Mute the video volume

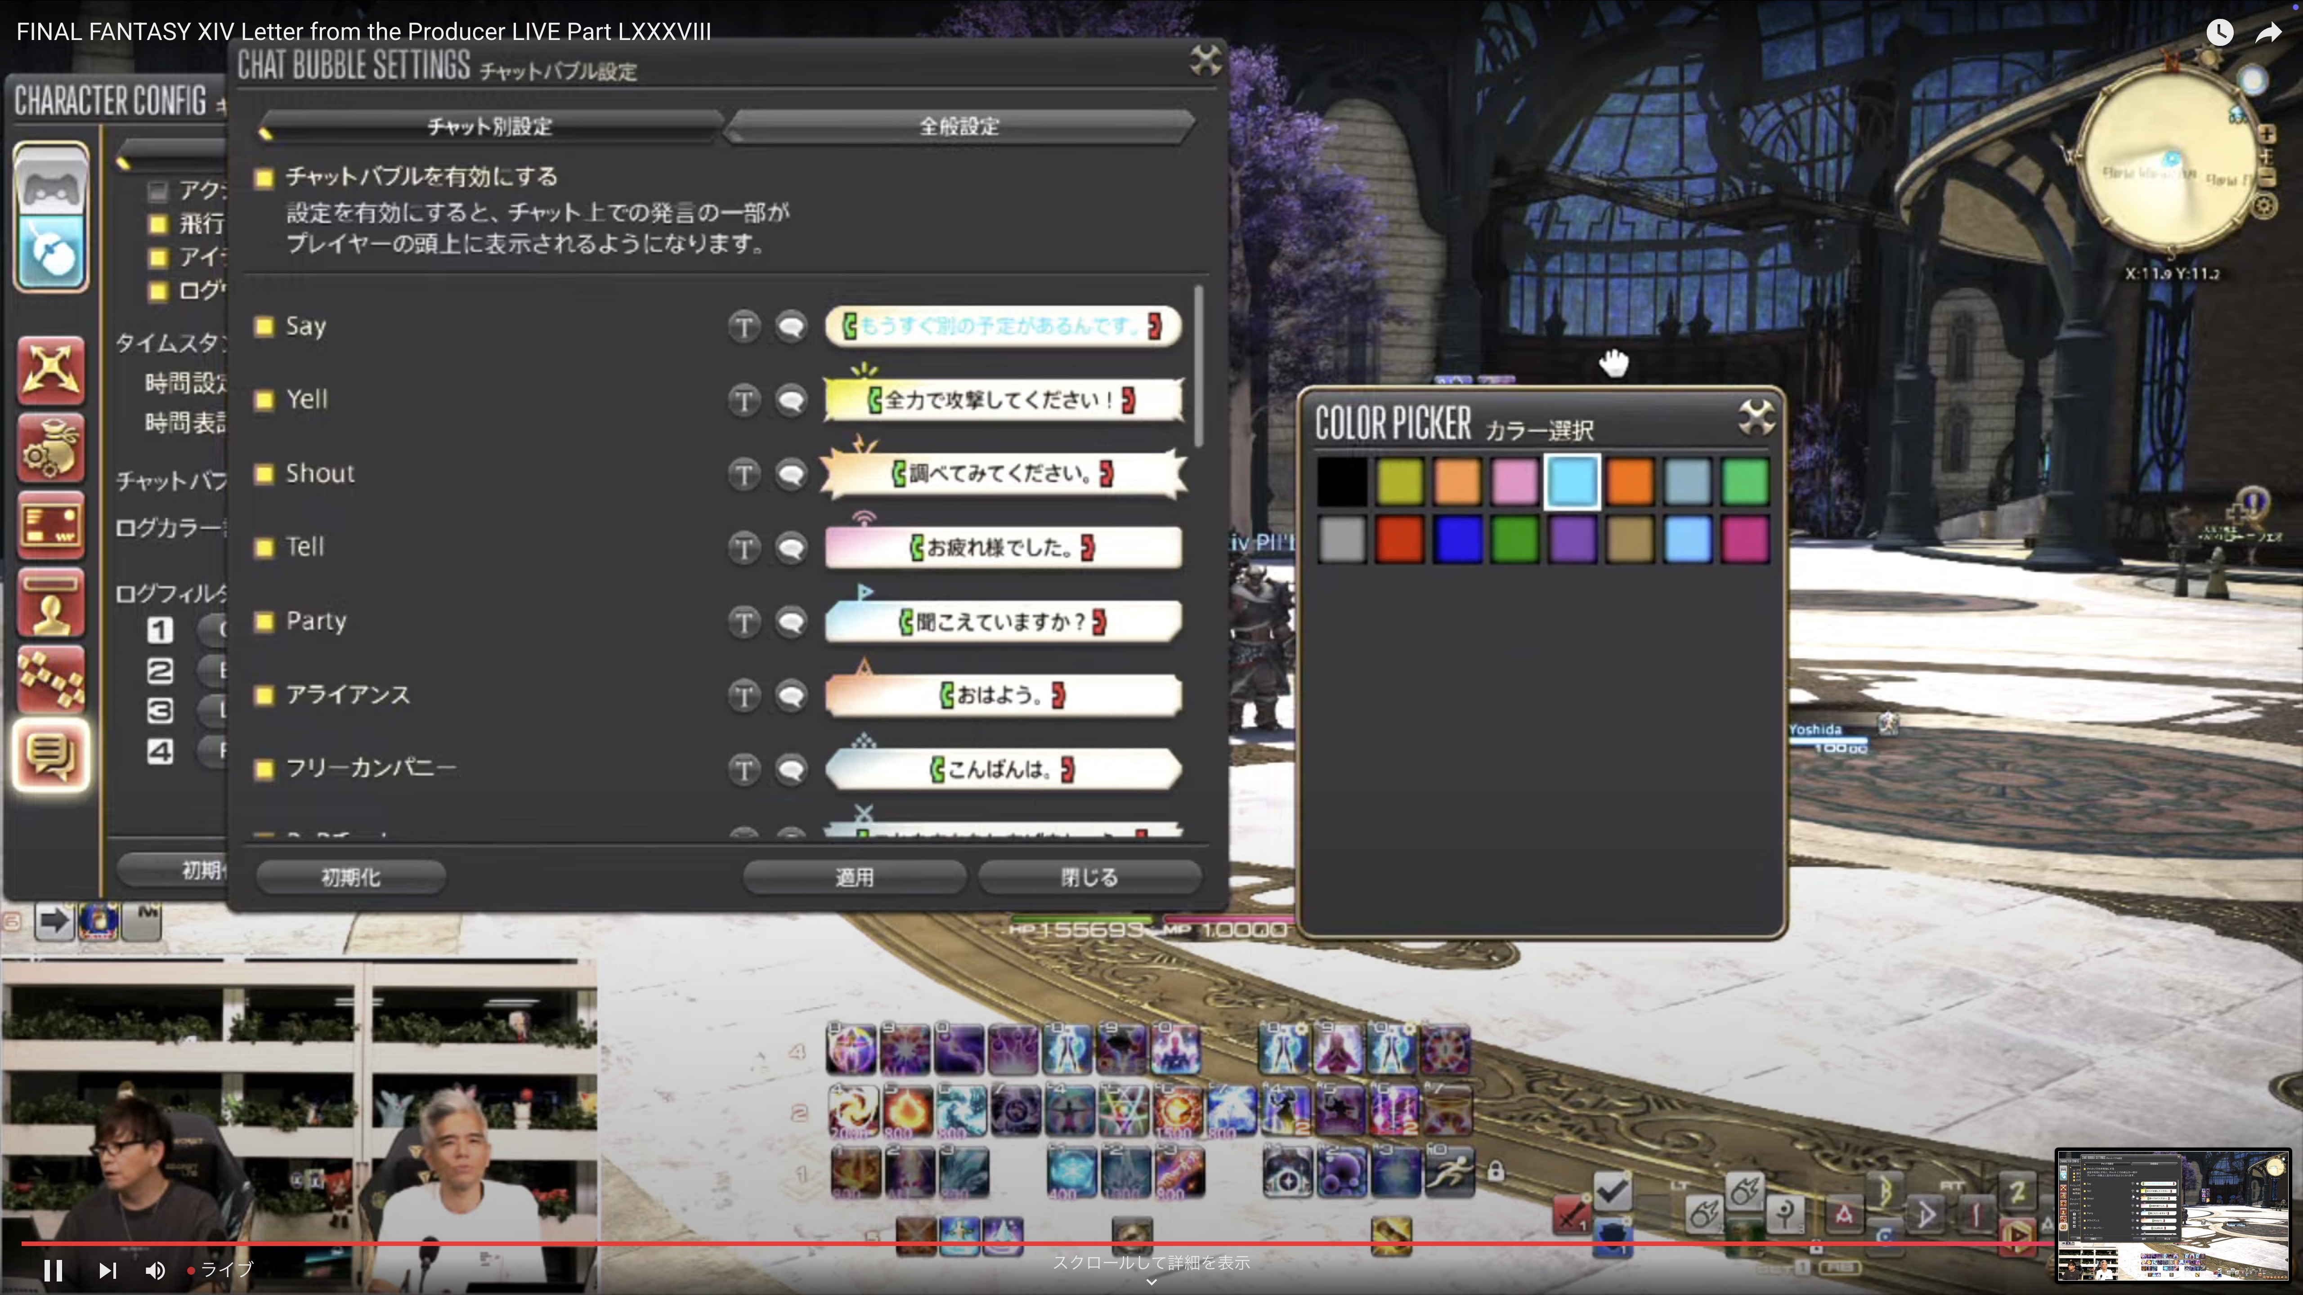pyautogui.click(x=156, y=1270)
